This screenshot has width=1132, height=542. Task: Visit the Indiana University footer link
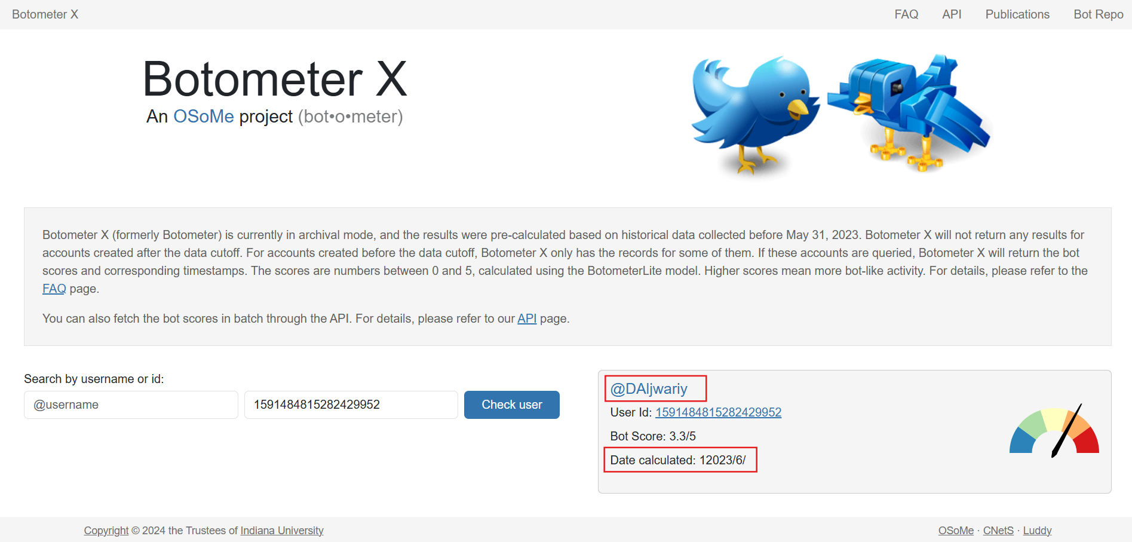click(x=282, y=531)
